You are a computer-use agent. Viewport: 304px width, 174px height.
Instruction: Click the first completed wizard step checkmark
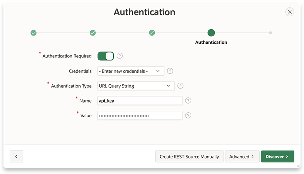(33, 33)
